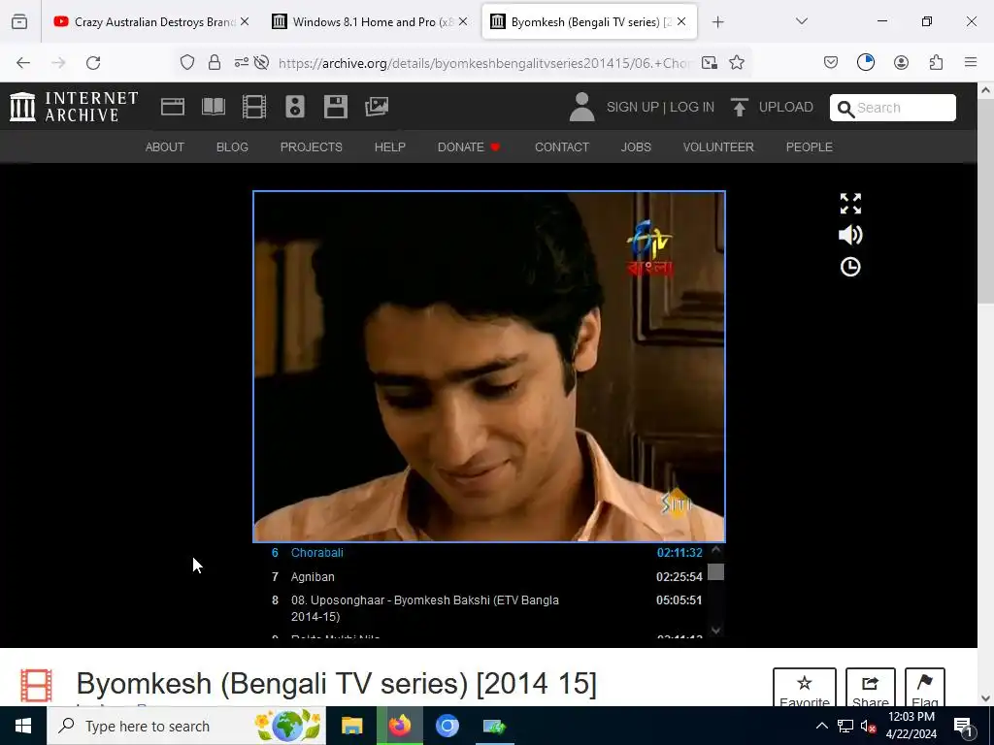Screen dimensions: 994x745
Task: Click the playlist scrollbar thumb
Action: [715, 572]
